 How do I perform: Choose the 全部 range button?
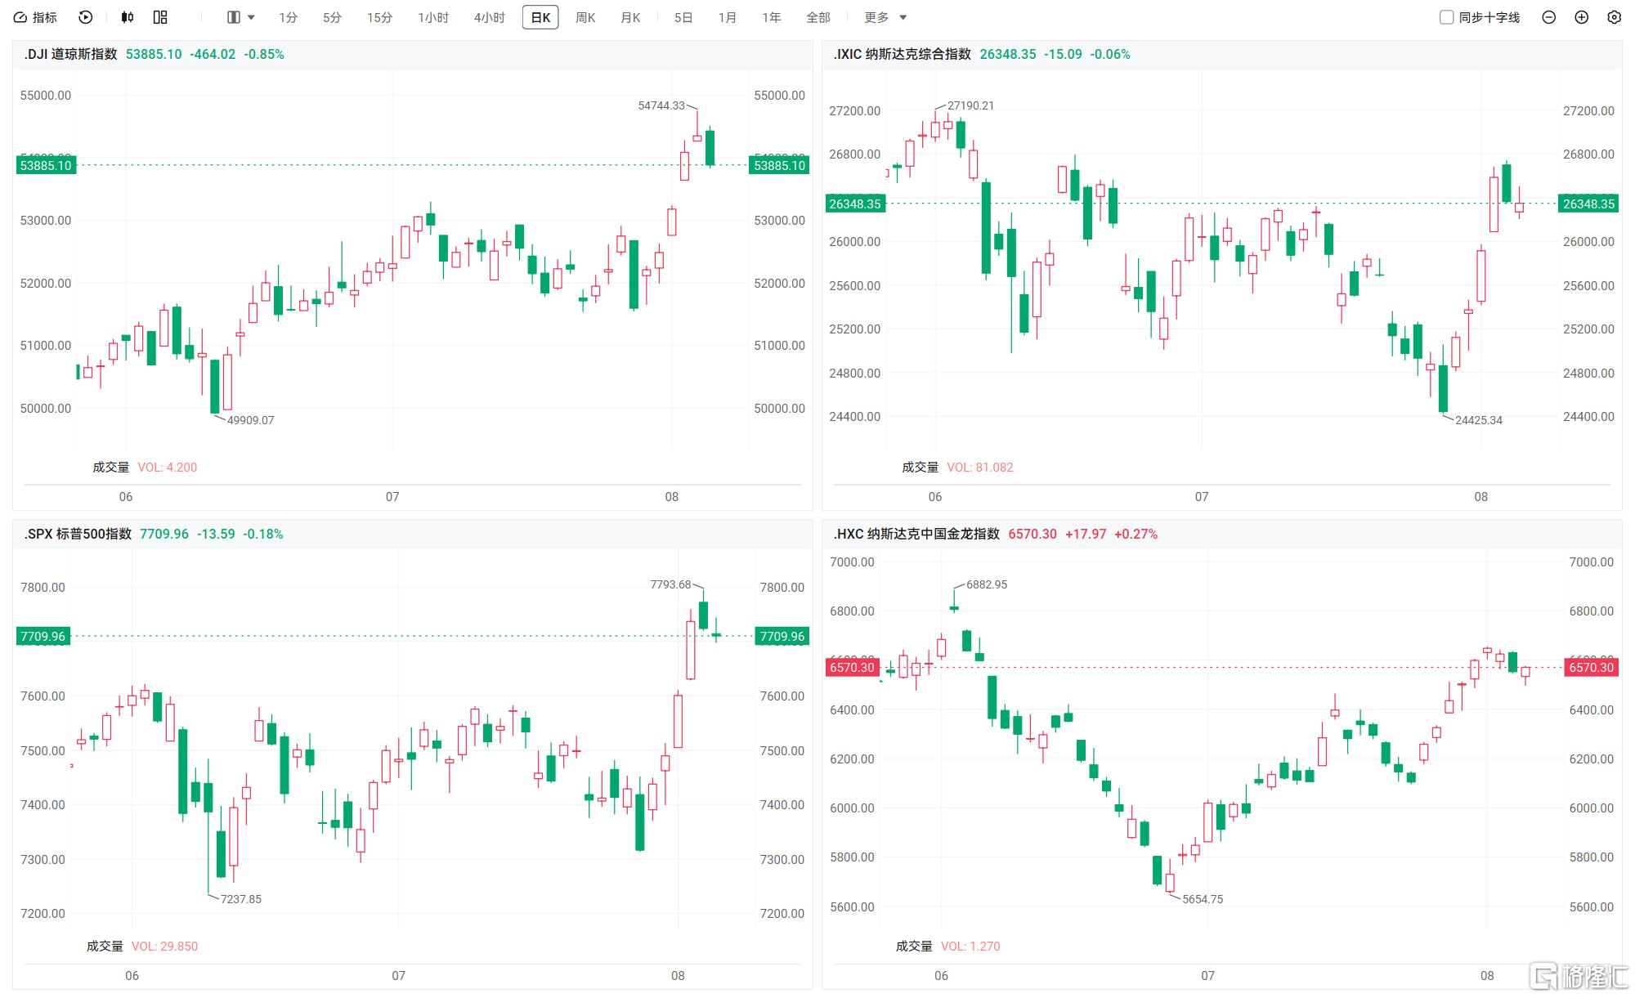pos(817,17)
